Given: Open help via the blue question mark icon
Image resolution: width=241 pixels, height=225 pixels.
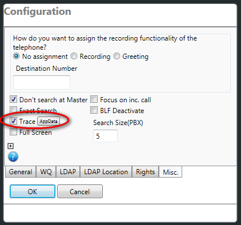Looking at the screenshot, I should [x=13, y=156].
